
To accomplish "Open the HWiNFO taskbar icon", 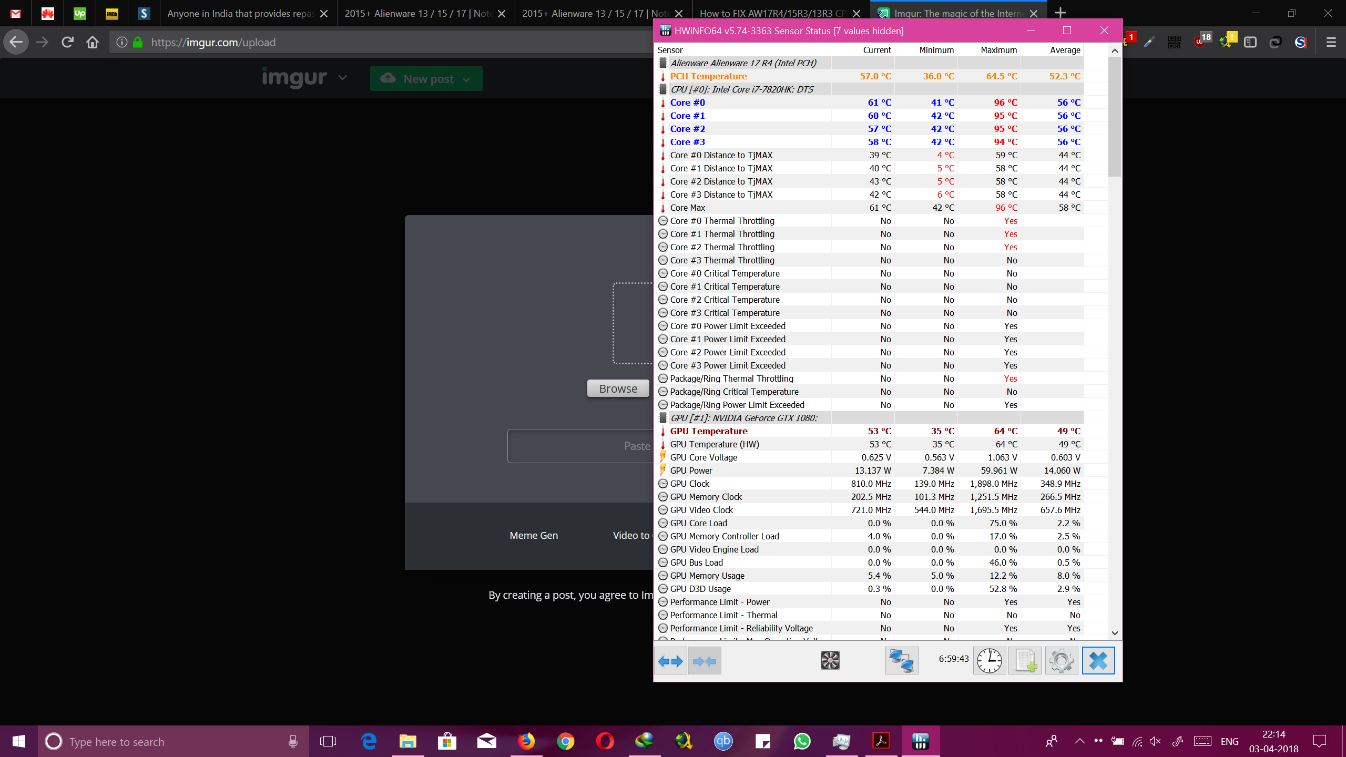I will [921, 741].
